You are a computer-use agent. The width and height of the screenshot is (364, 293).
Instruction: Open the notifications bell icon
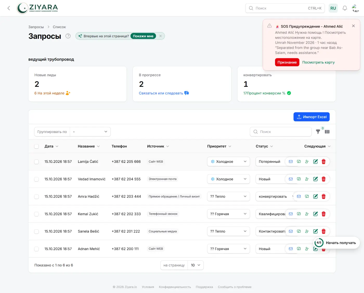tap(344, 8)
